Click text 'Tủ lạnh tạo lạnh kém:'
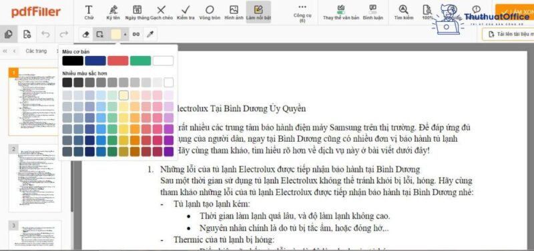Viewport: 534px width, 251px height. click(x=212, y=204)
